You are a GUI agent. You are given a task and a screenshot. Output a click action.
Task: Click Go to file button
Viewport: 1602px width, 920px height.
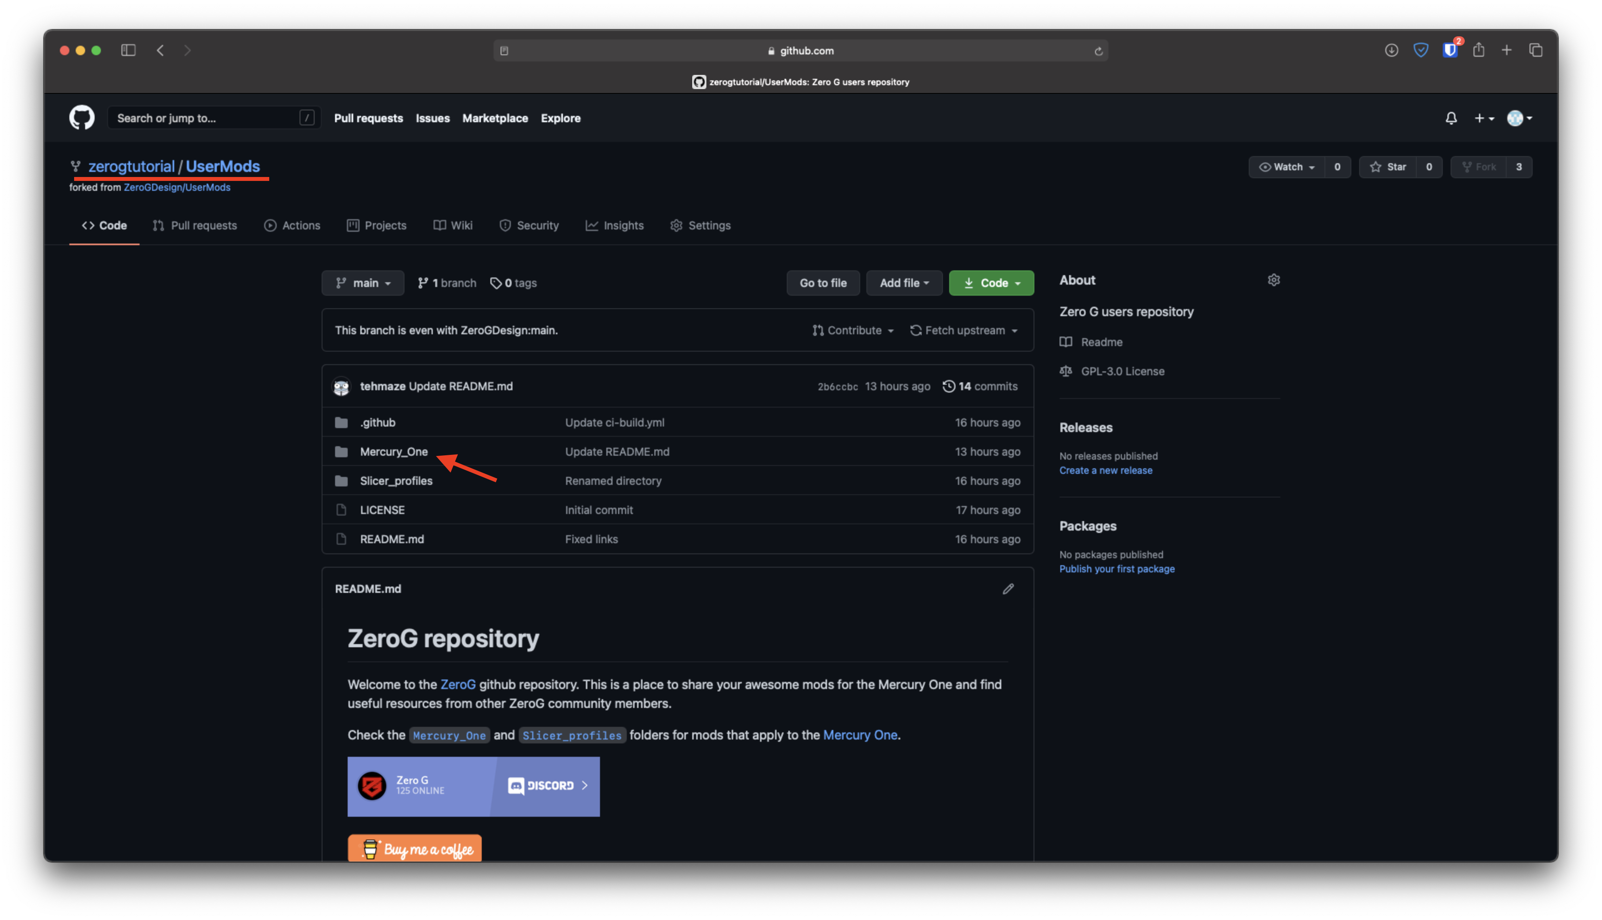[823, 283]
